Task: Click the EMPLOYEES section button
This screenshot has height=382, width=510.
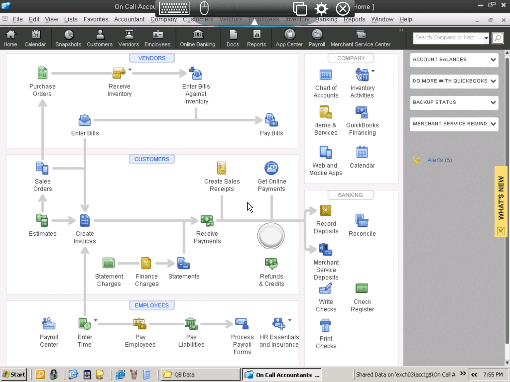Action: 152,305
